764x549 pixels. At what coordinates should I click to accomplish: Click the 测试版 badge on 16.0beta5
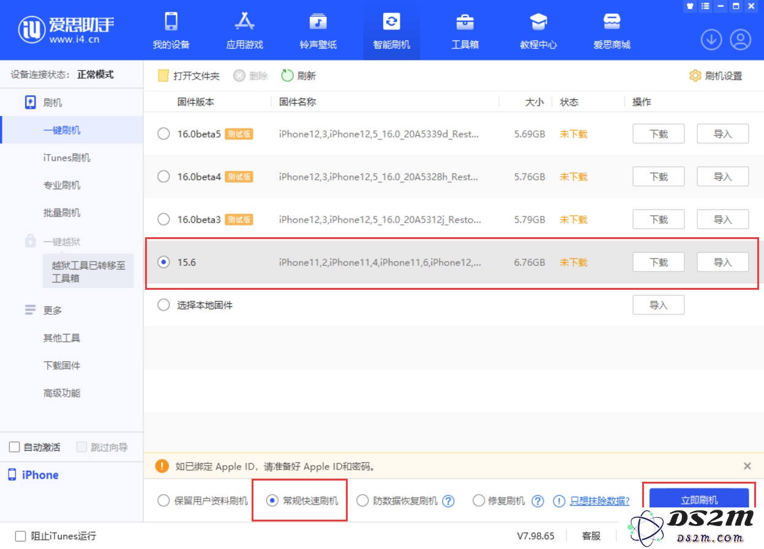[x=239, y=134]
